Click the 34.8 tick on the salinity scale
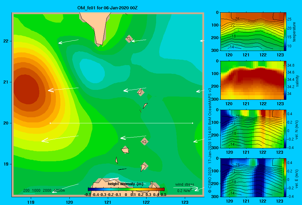Image resolution: width=302 pixels, height=205 pixels. [291, 65]
